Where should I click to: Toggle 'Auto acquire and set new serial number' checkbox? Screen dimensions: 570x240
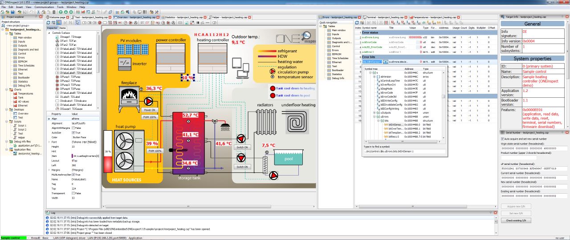(x=502, y=139)
